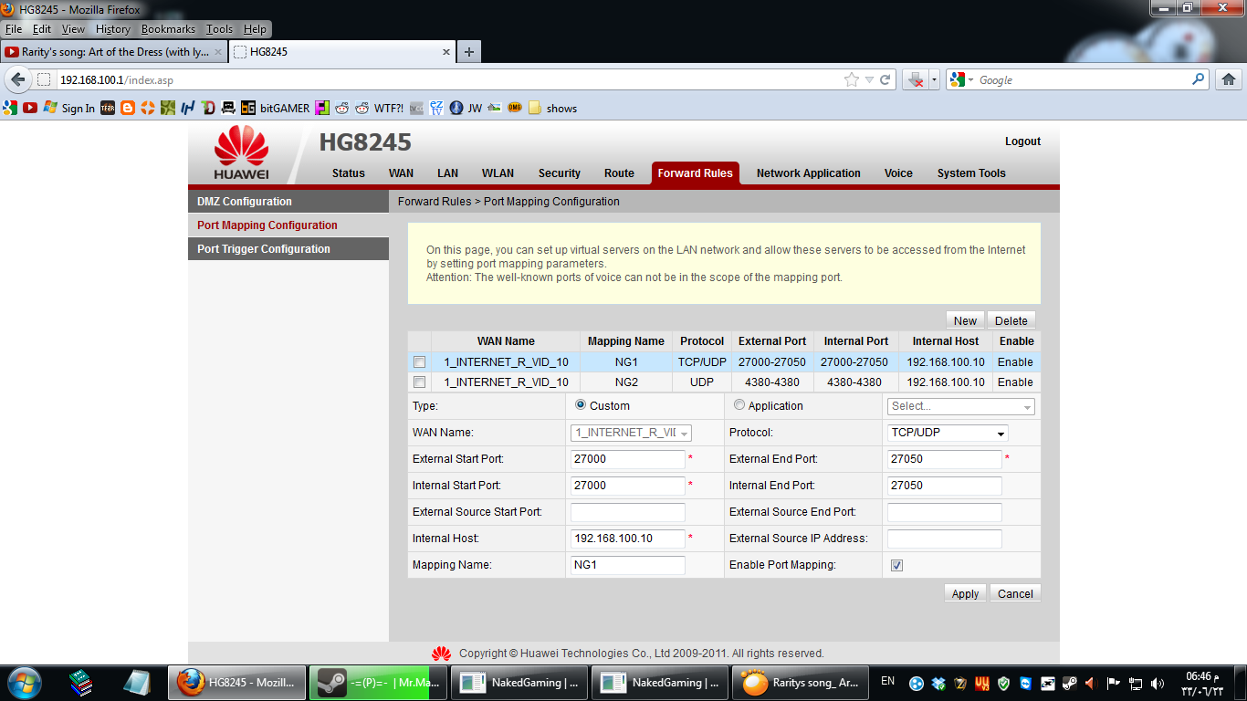The width and height of the screenshot is (1247, 701).
Task: Open the notepad icon on the taskbar
Action: tap(137, 682)
